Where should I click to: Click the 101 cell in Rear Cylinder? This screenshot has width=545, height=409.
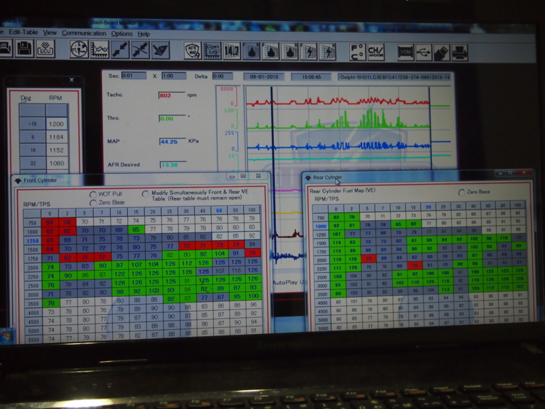[x=354, y=301]
